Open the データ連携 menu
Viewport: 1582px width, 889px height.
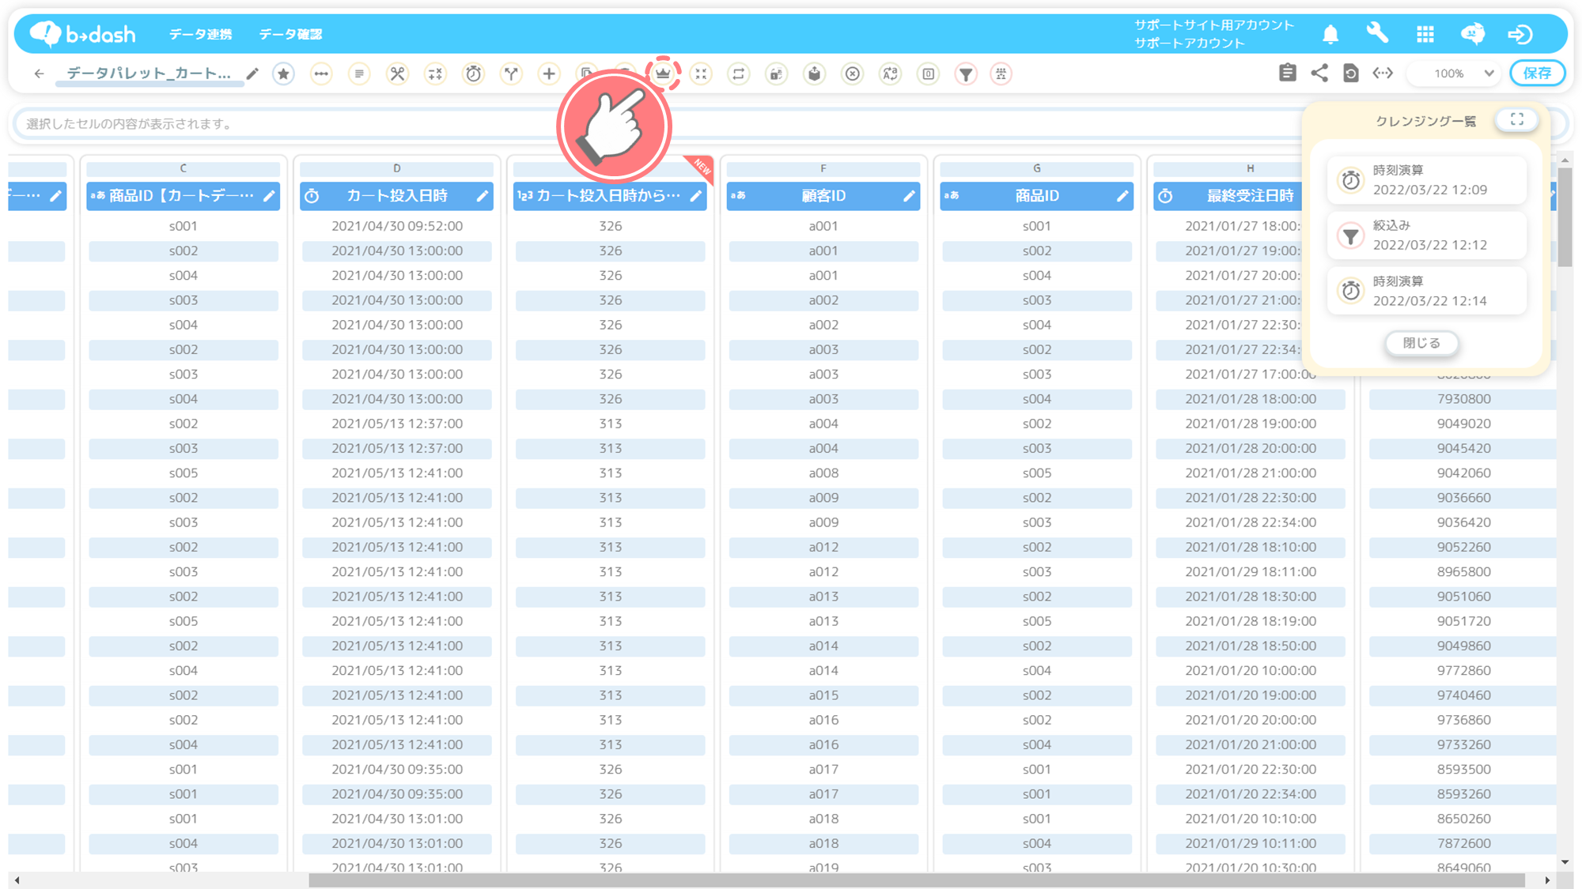click(x=200, y=34)
